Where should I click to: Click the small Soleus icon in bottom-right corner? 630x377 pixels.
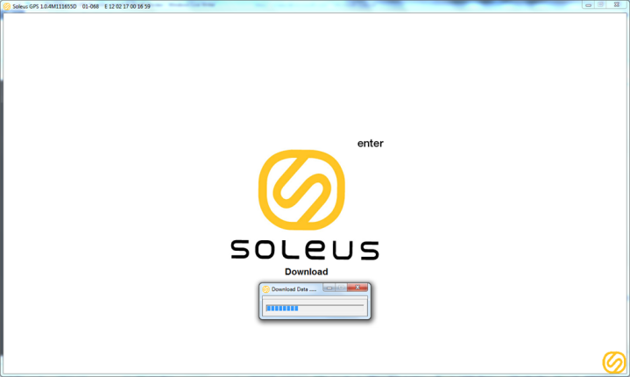coord(614,362)
